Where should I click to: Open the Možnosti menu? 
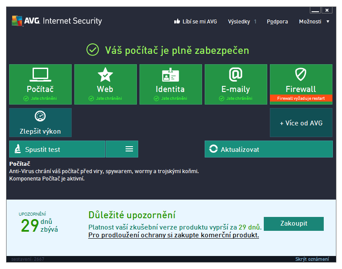310,22
